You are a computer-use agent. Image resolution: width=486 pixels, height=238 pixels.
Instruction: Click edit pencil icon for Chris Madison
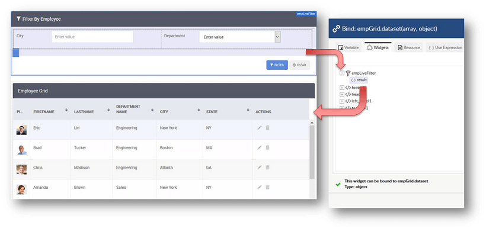coord(259,168)
